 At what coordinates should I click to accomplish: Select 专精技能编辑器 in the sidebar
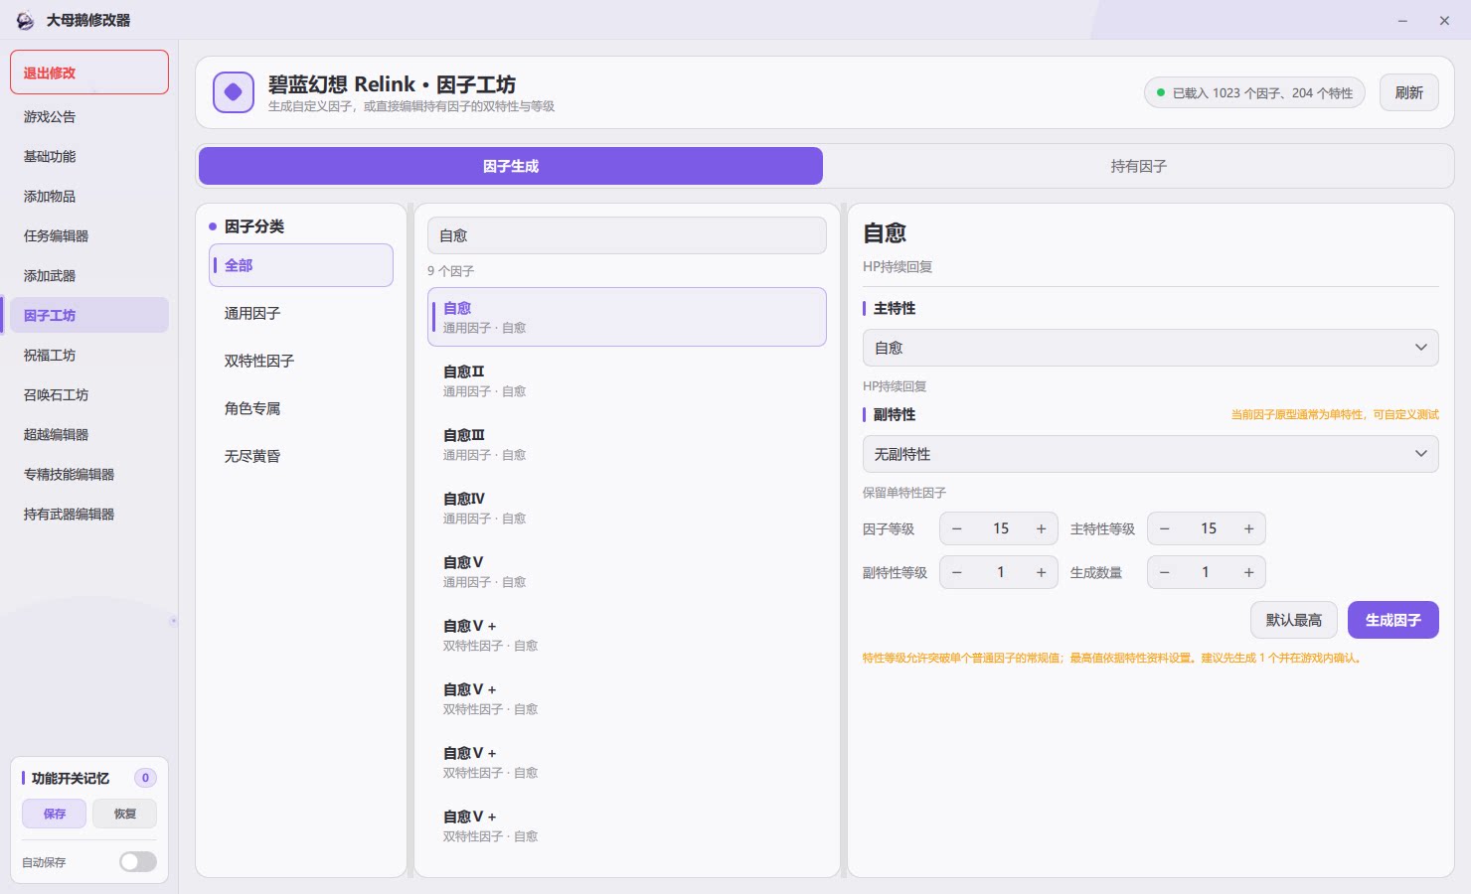pos(89,474)
